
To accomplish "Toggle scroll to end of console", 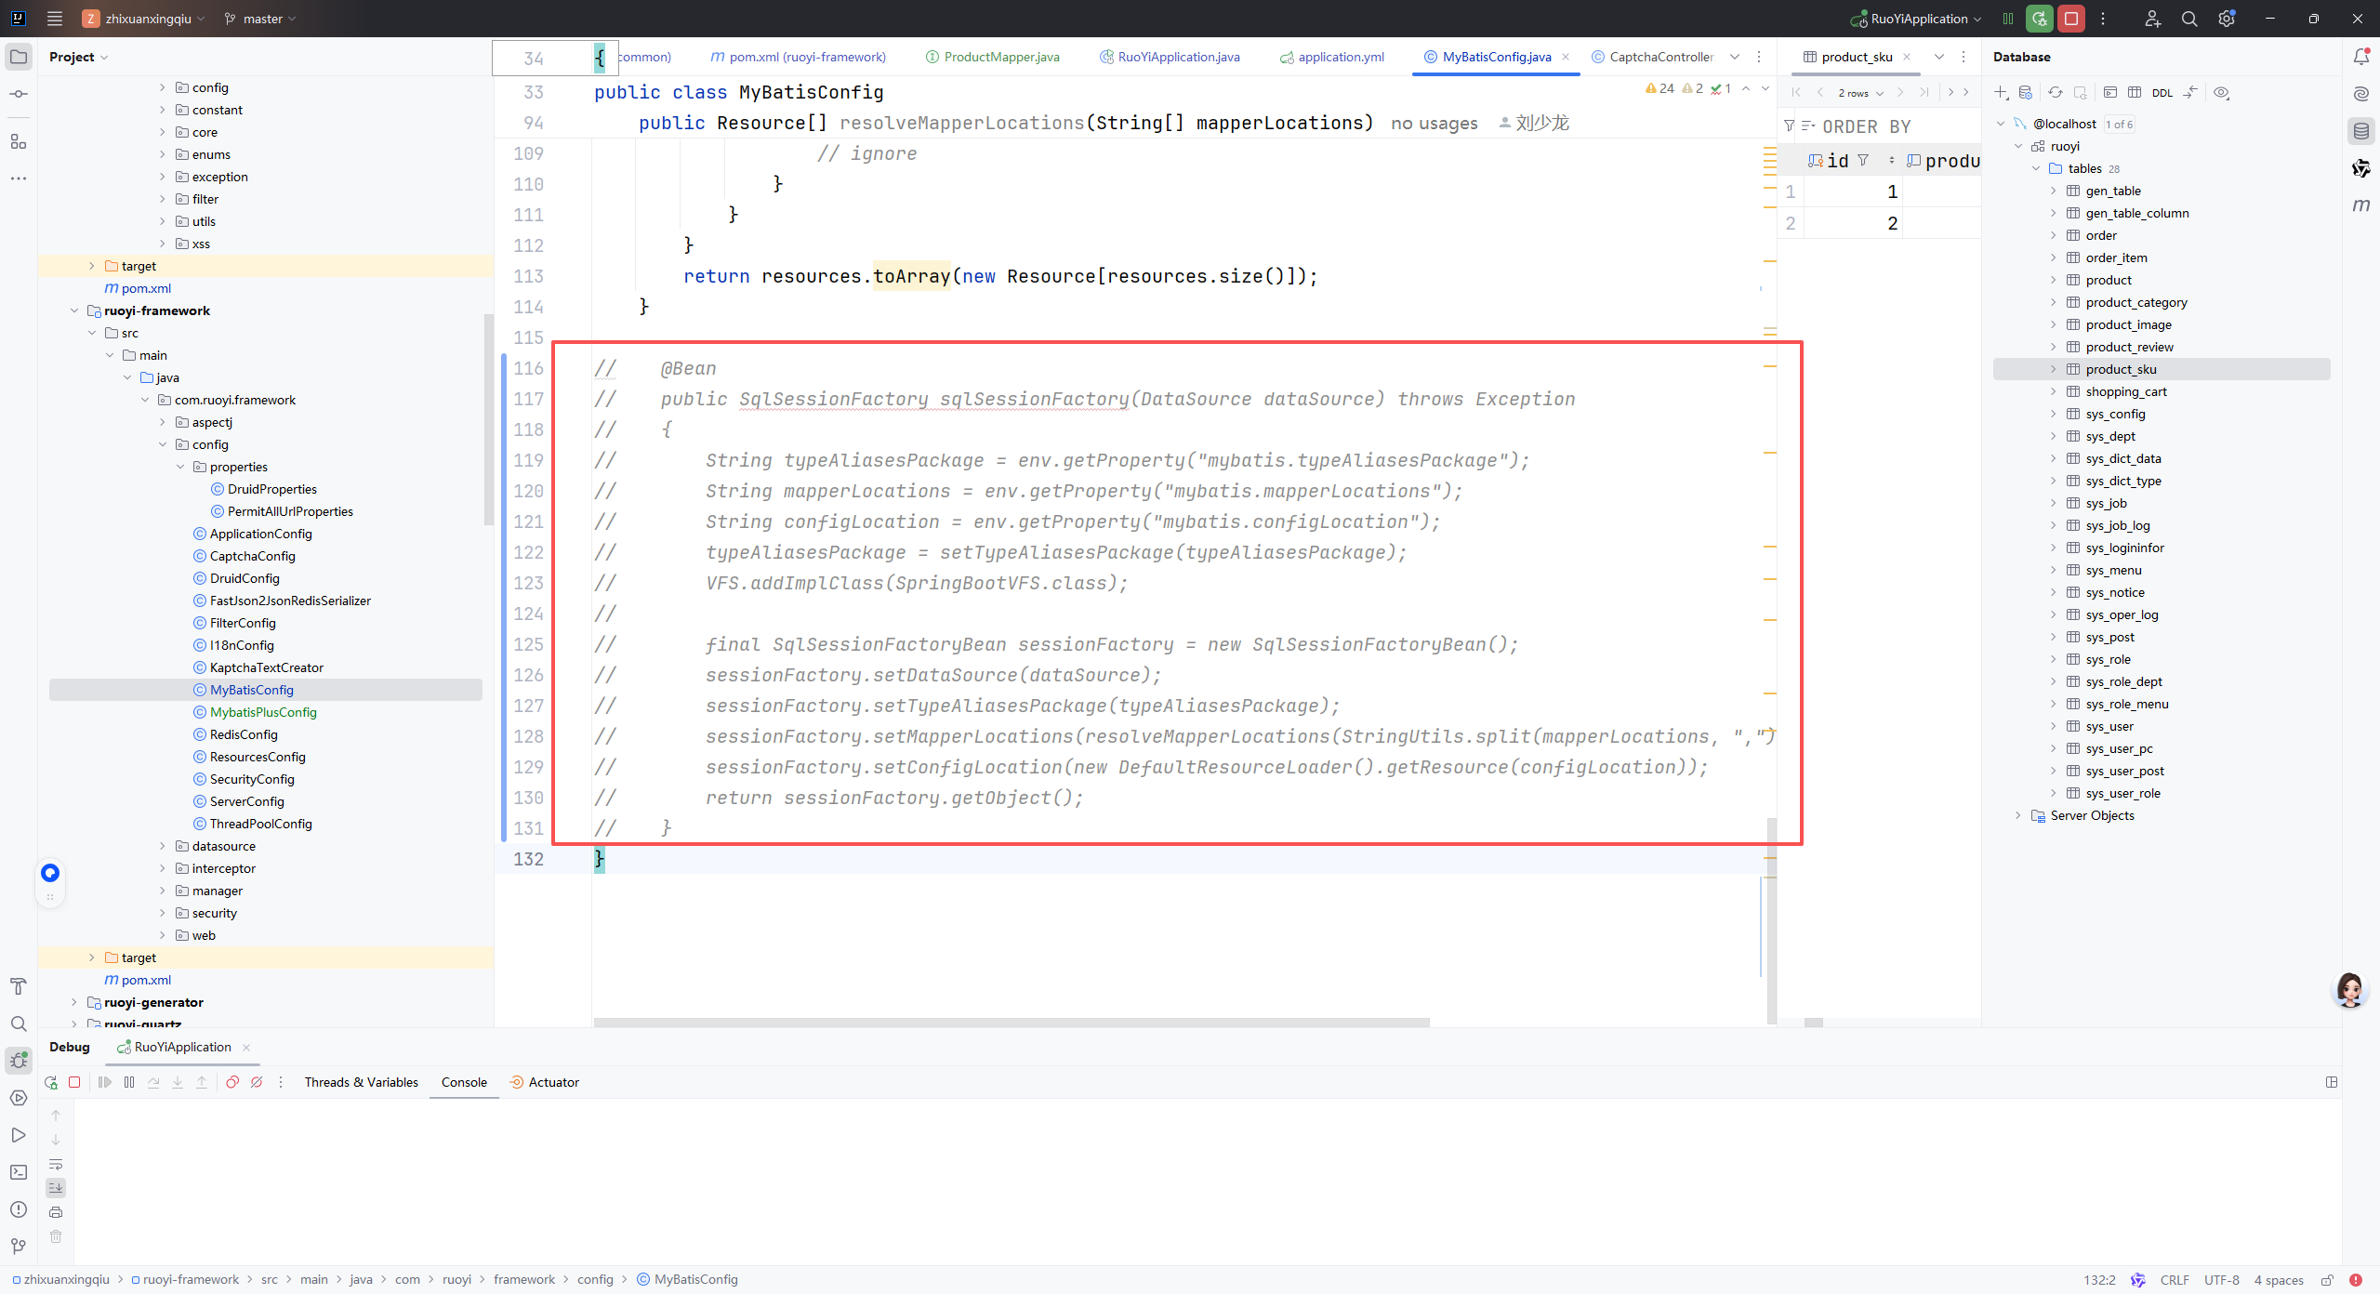I will point(56,1188).
